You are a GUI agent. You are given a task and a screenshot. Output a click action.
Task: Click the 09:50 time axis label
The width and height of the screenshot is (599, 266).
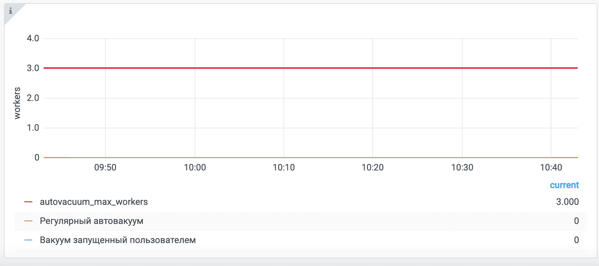click(x=105, y=168)
